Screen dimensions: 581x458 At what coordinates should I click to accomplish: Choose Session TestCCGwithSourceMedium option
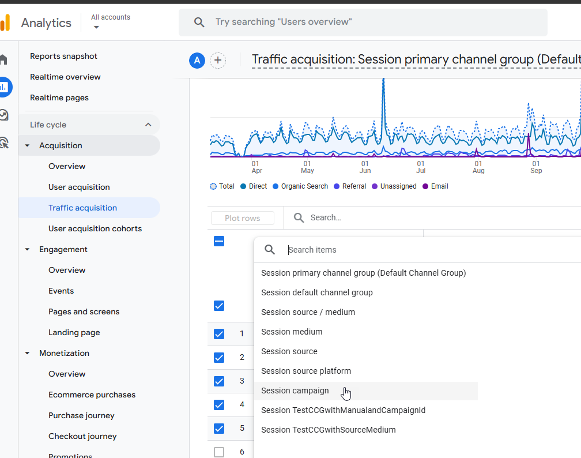(x=329, y=430)
